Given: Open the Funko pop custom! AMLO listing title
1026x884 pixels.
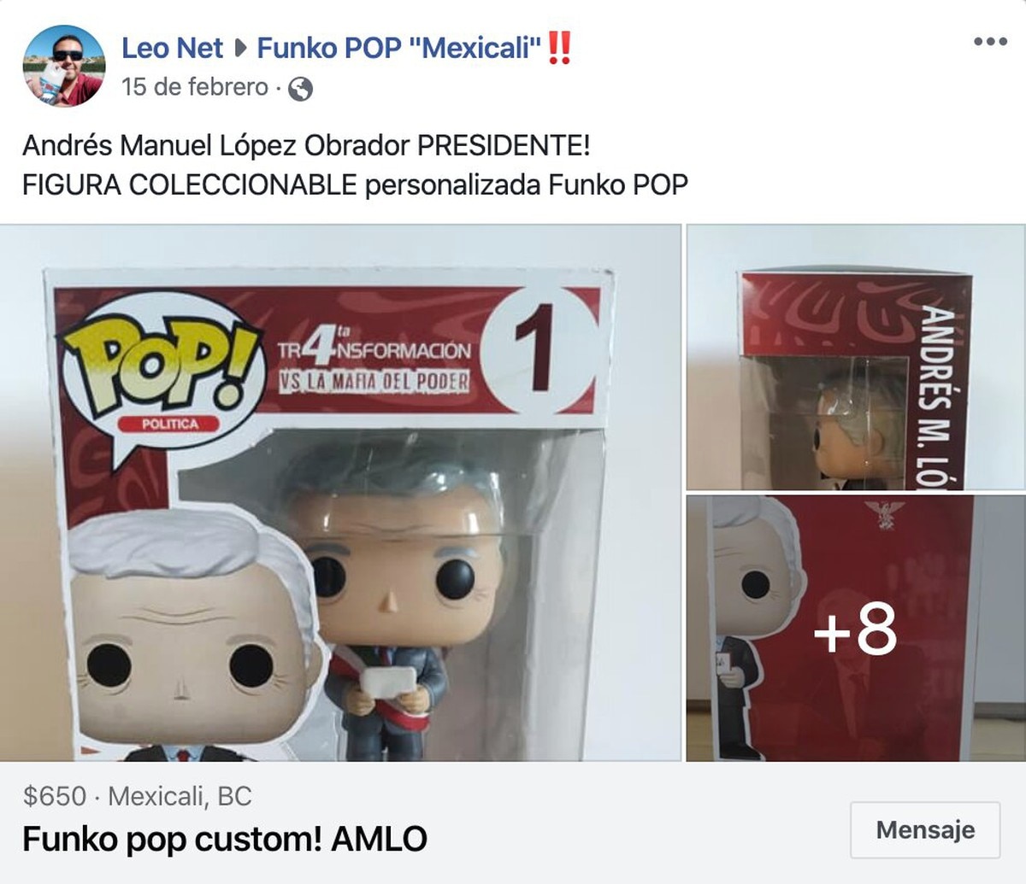Looking at the screenshot, I should pos(225,839).
